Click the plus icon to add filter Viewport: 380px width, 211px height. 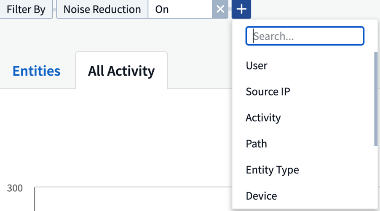[x=241, y=9]
